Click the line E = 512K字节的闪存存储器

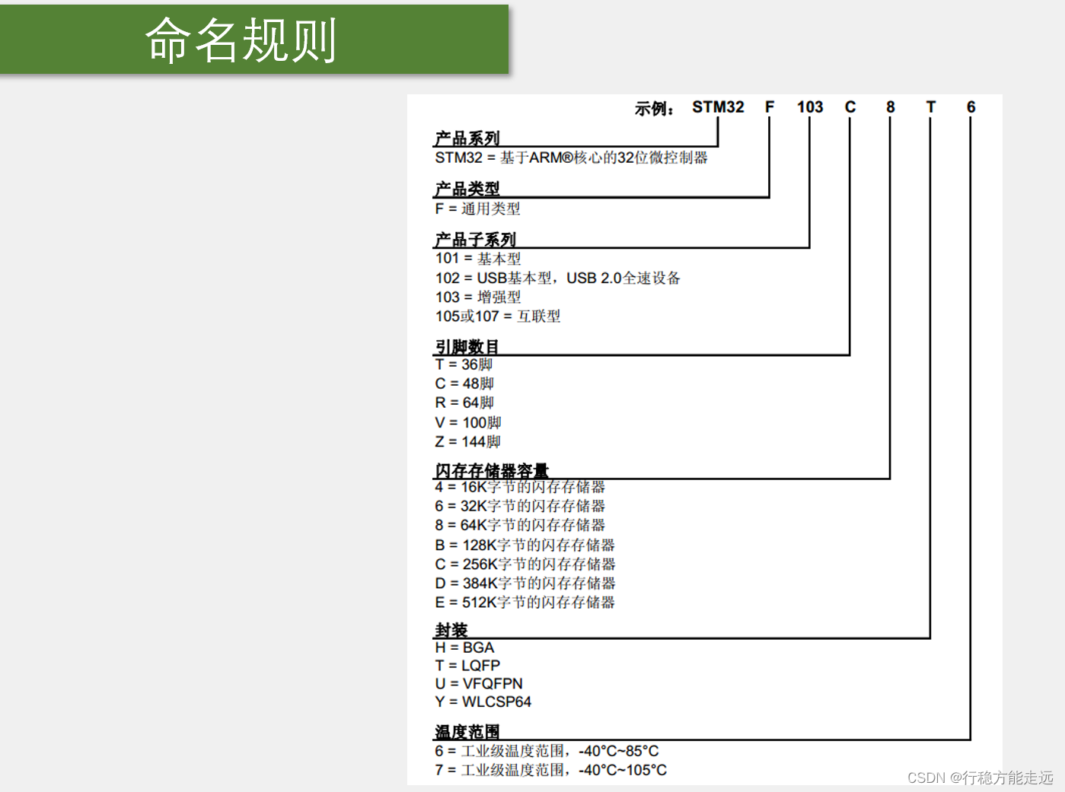pyautogui.click(x=525, y=602)
